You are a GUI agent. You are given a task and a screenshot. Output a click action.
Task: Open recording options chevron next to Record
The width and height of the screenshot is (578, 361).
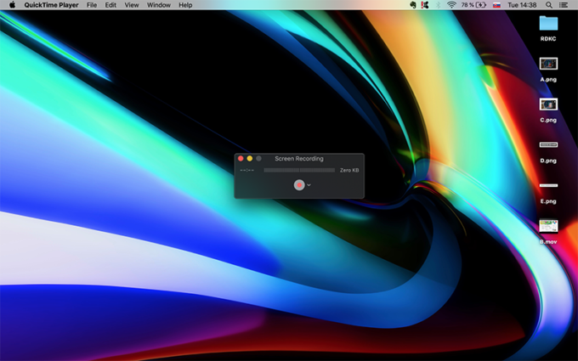click(x=309, y=184)
